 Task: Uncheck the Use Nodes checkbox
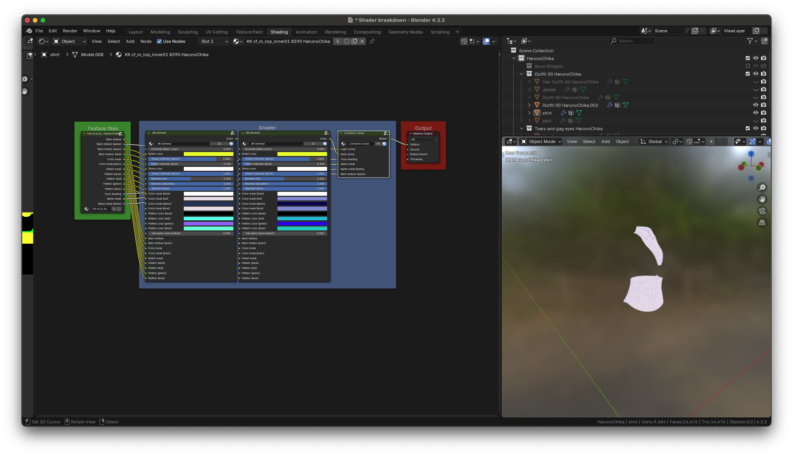pos(159,41)
